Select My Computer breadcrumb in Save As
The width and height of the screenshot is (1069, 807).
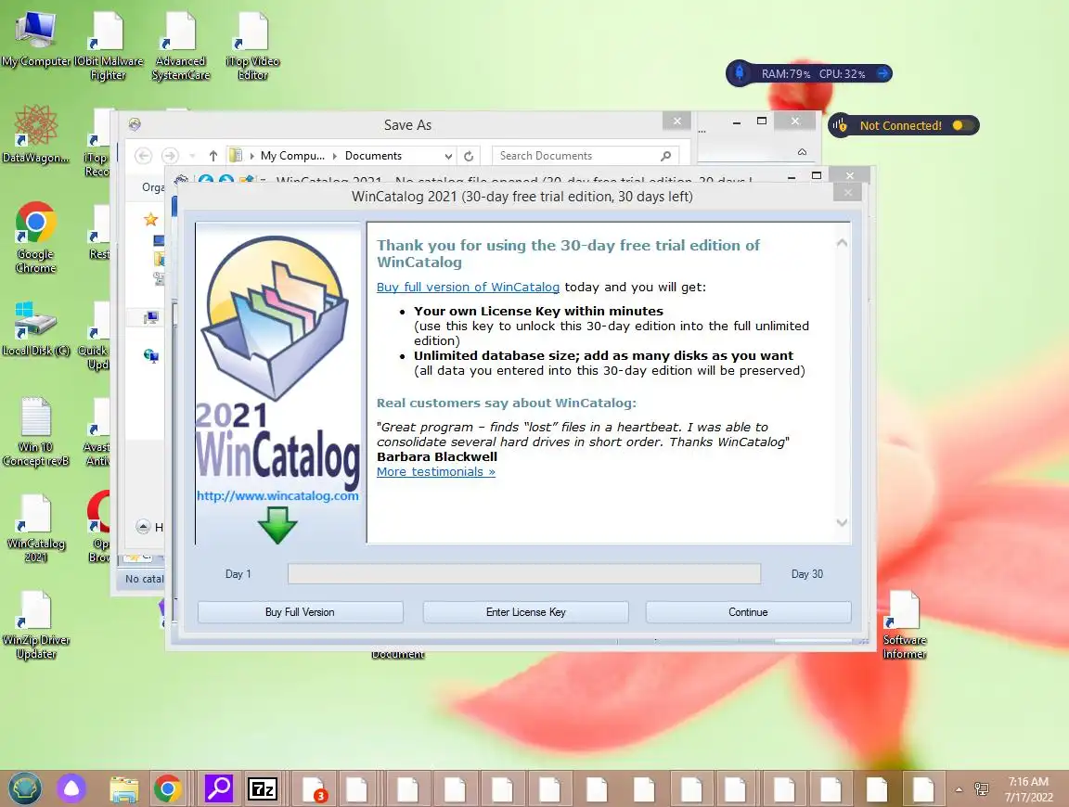[292, 156]
